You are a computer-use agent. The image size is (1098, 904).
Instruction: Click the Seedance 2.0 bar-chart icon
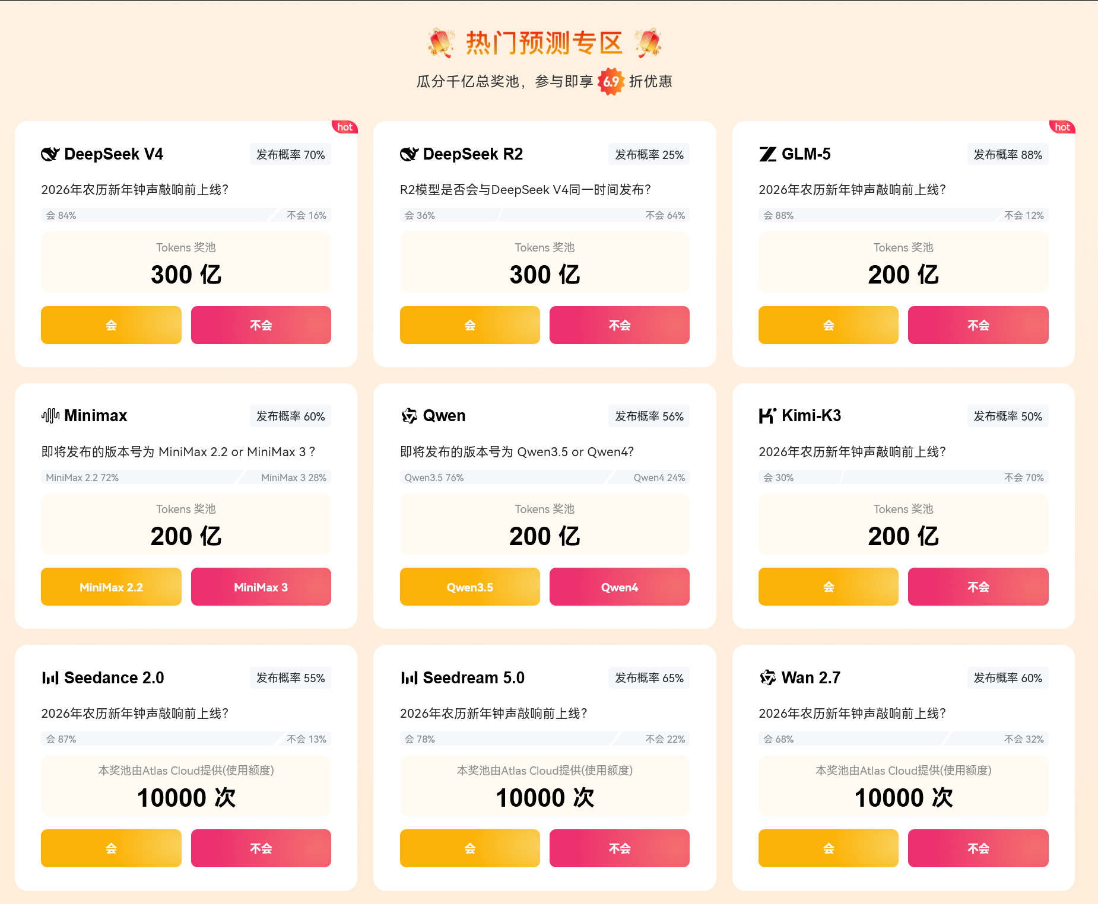point(50,677)
